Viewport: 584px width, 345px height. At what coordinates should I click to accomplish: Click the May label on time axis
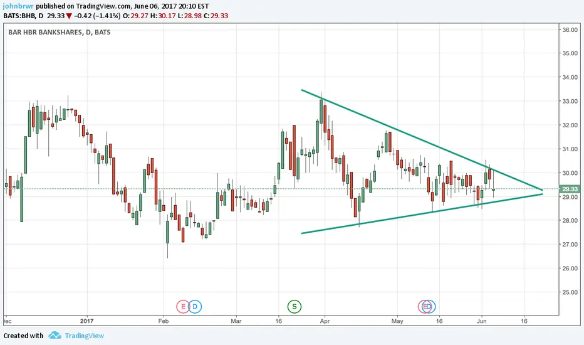coord(397,321)
